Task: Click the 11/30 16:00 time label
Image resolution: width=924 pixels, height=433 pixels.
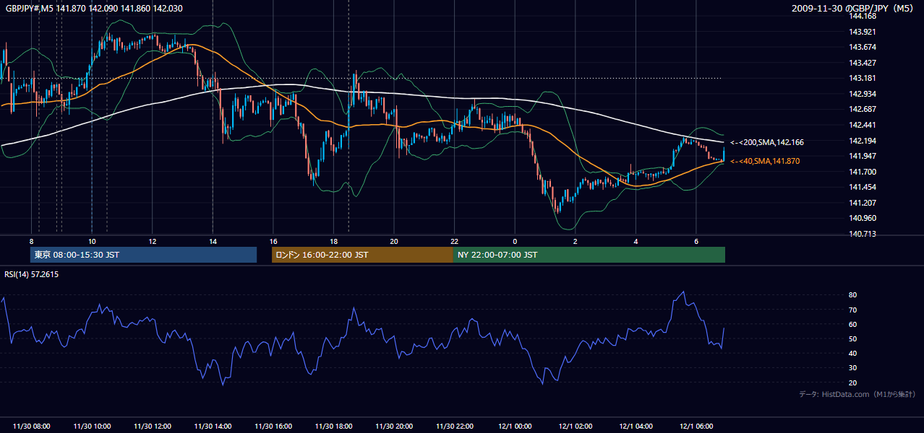Action: point(273,427)
